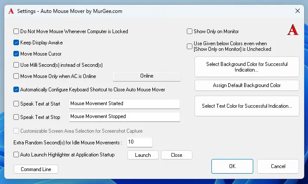The image size is (308, 184).
Task: Focus the Mouse Movement Started text field
Action: coord(125,104)
